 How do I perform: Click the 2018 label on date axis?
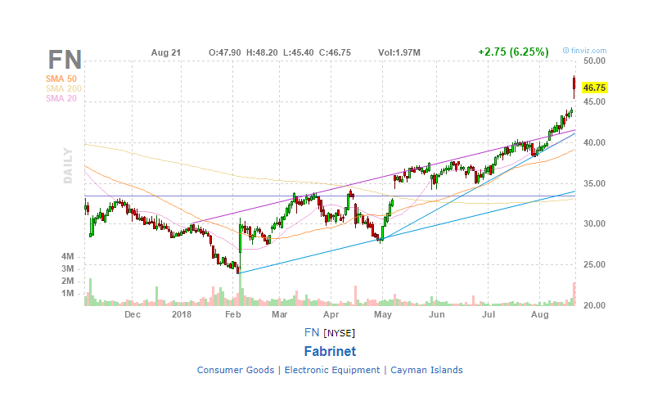[x=182, y=314]
